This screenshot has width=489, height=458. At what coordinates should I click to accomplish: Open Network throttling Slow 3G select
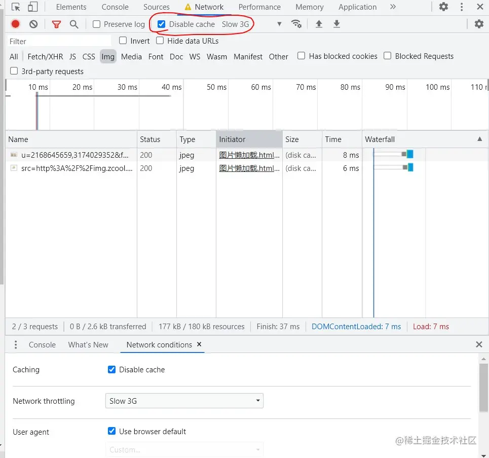coord(184,401)
